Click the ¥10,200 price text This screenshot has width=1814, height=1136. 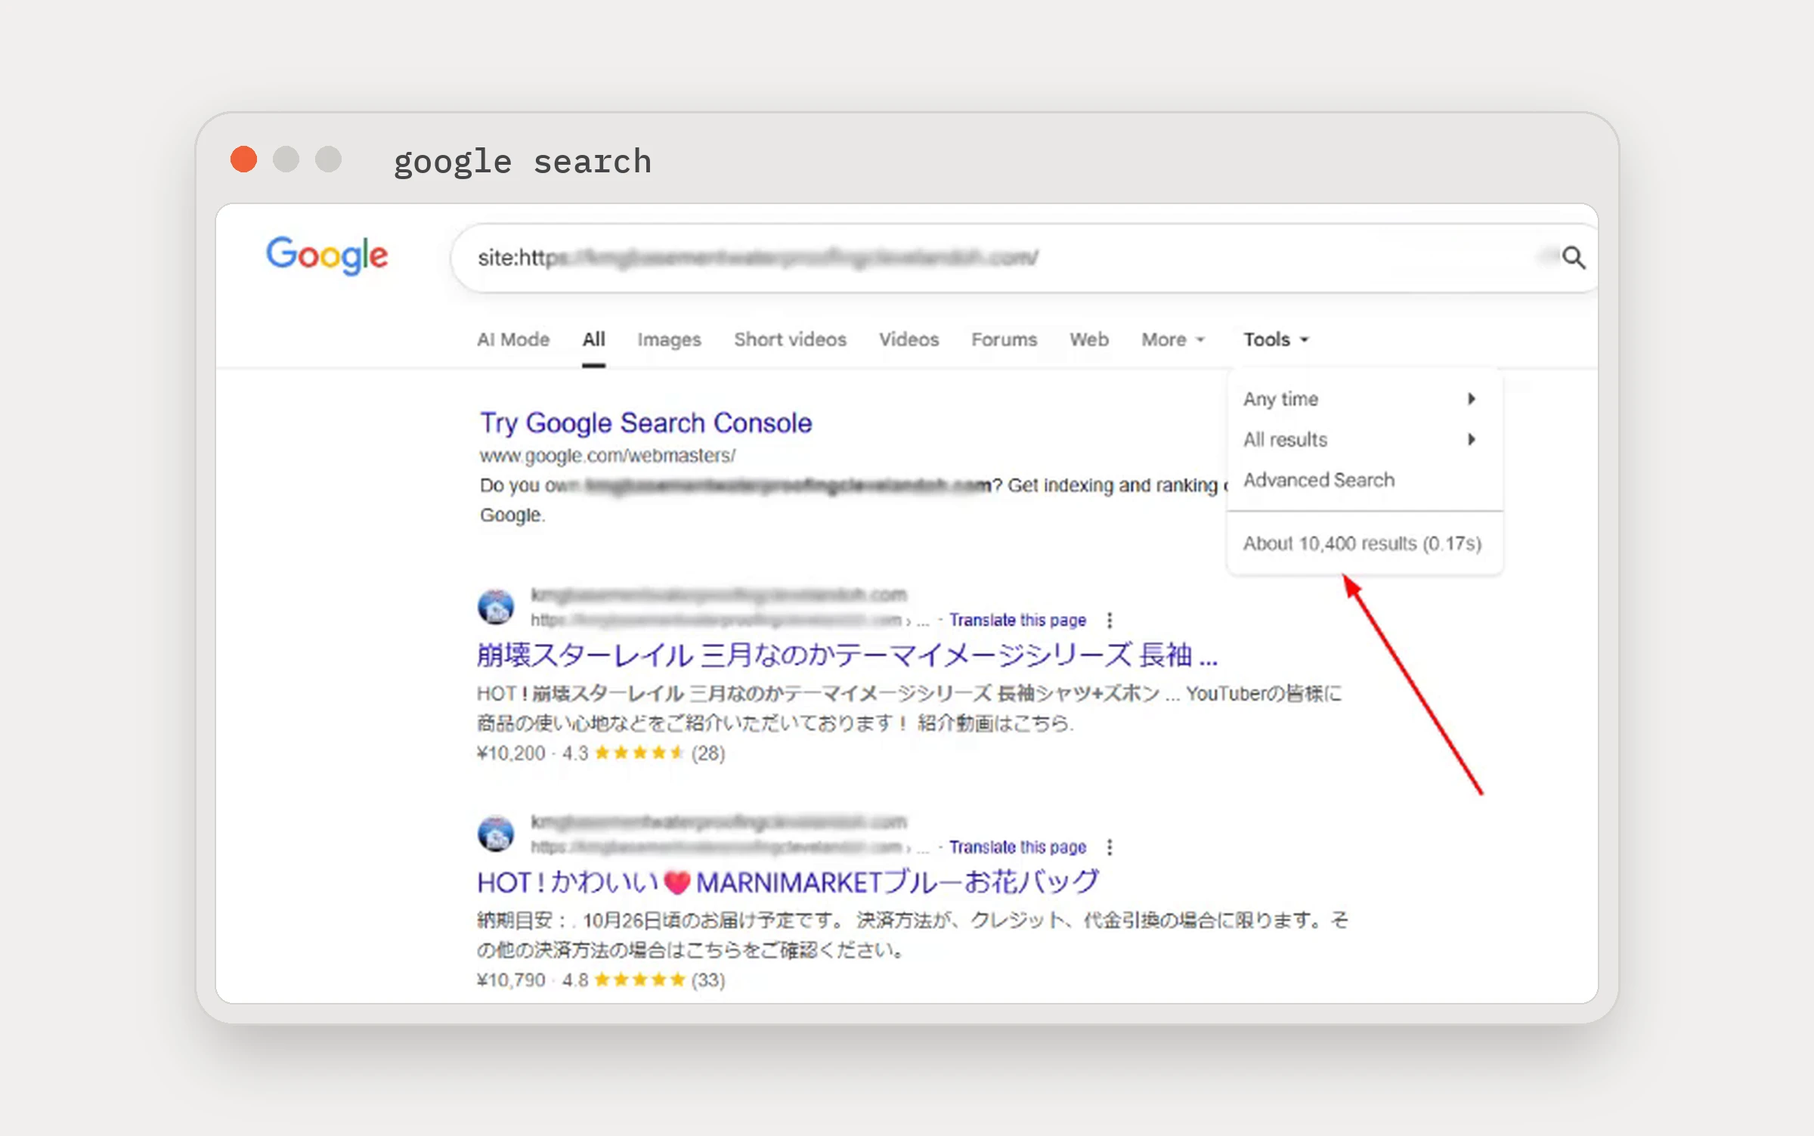pos(510,753)
